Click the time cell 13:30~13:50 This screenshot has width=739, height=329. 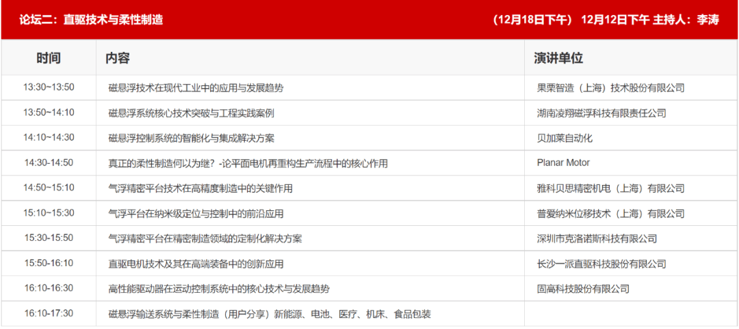tap(49, 87)
